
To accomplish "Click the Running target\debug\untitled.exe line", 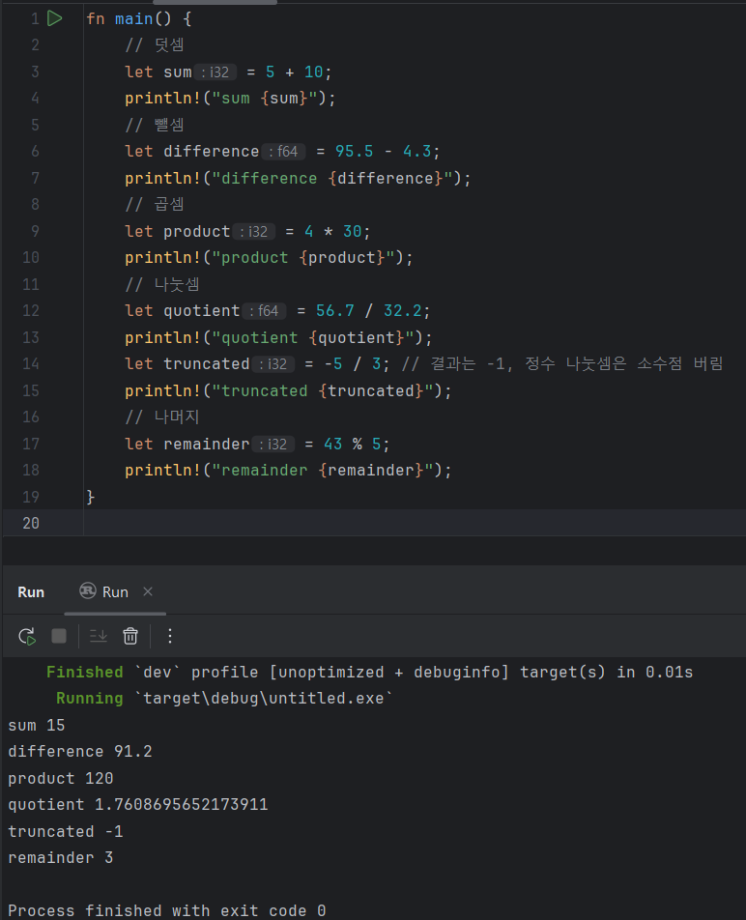I will pyautogui.click(x=224, y=698).
